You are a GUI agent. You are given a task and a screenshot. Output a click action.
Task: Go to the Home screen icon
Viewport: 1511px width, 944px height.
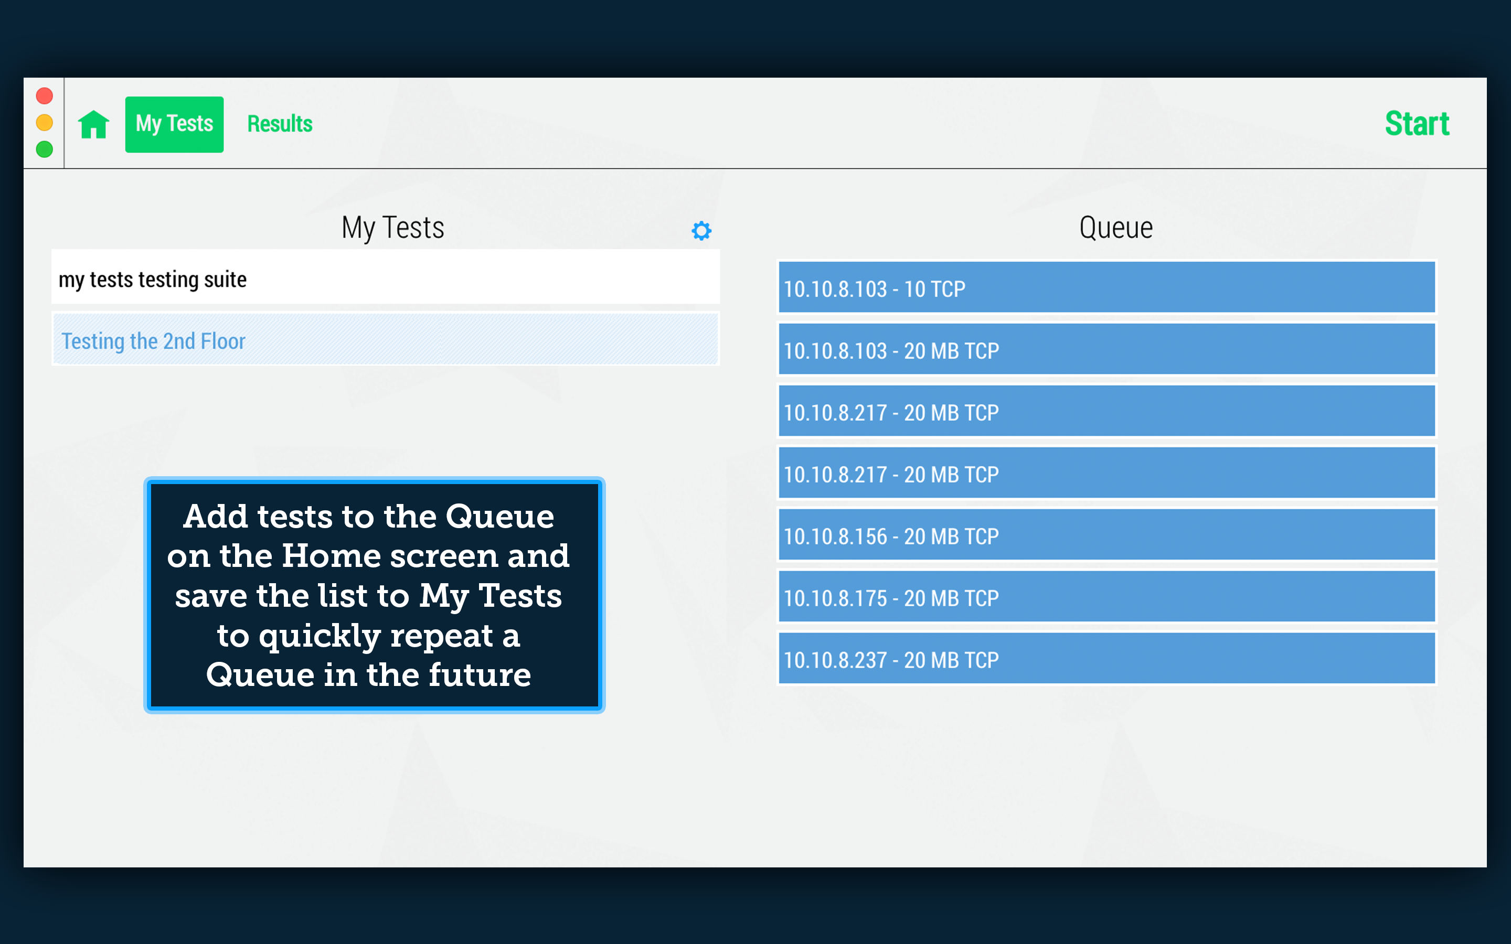[x=94, y=124]
